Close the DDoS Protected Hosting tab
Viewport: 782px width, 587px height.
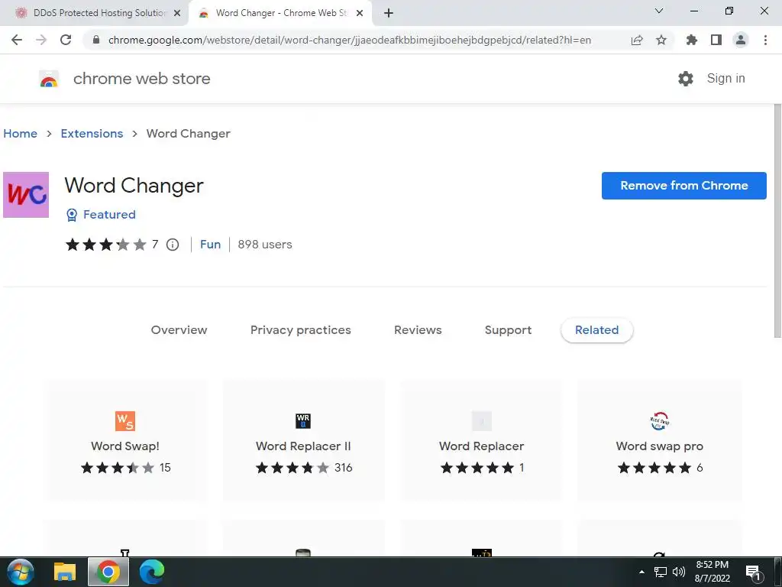pyautogui.click(x=177, y=14)
